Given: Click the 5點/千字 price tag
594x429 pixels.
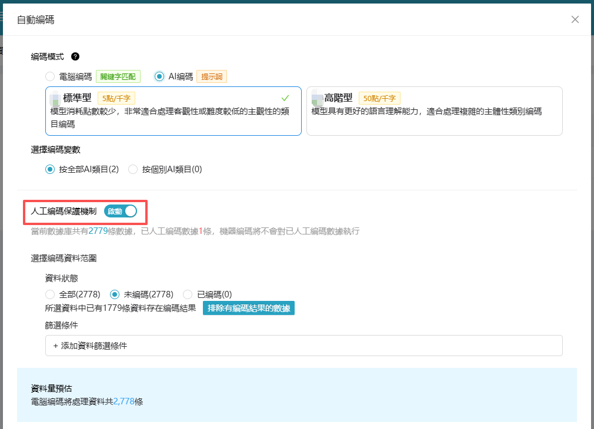Looking at the screenshot, I should [x=116, y=98].
